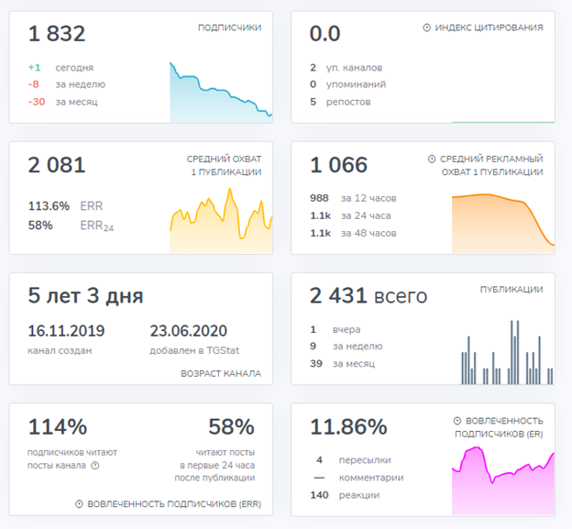Click 'упоминаний' label
The height and width of the screenshot is (529, 572).
pos(356,84)
